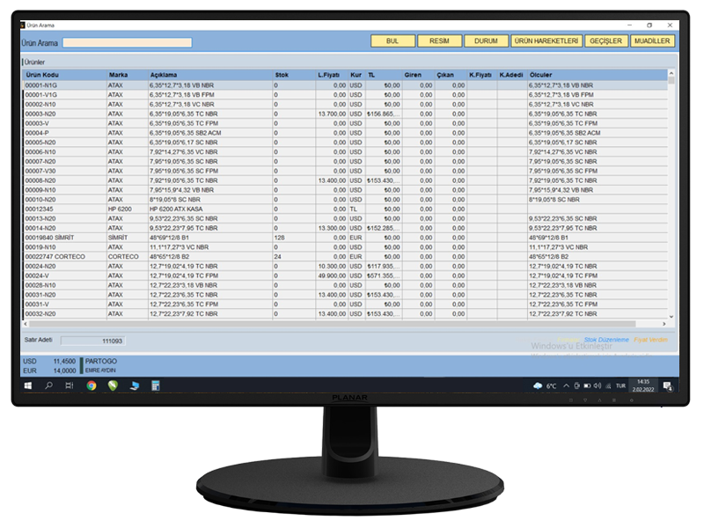Viewport: 704px width, 528px height.
Task: Click the USD rate 11,4500
Action: (x=64, y=361)
